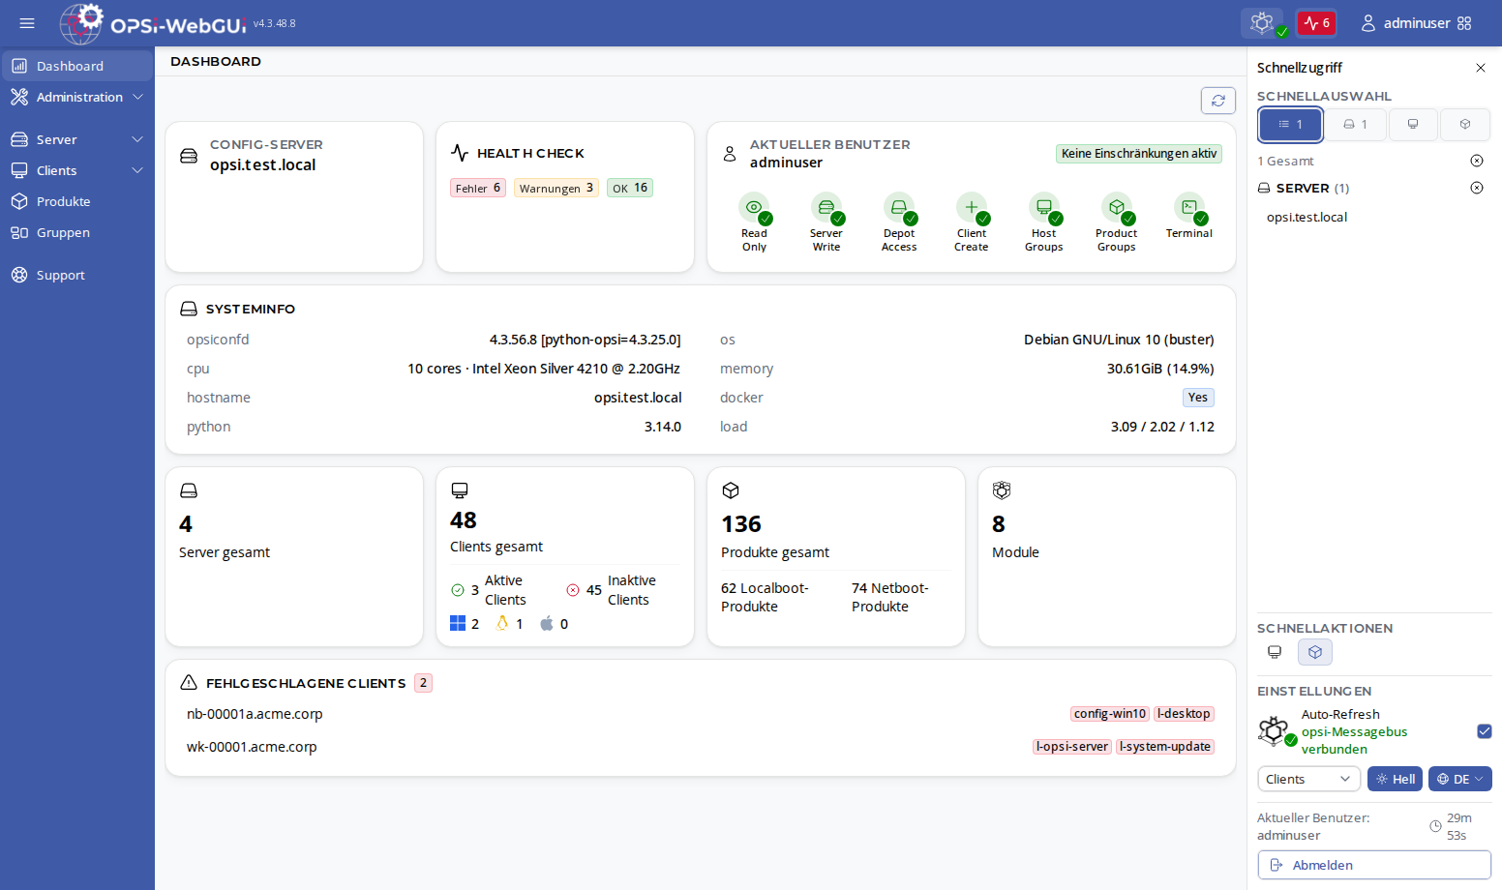Expand the Clients sidebar section
1502x890 pixels.
[x=76, y=170]
